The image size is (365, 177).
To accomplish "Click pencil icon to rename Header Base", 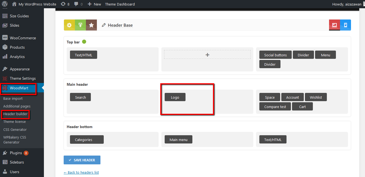I will [x=103, y=25].
